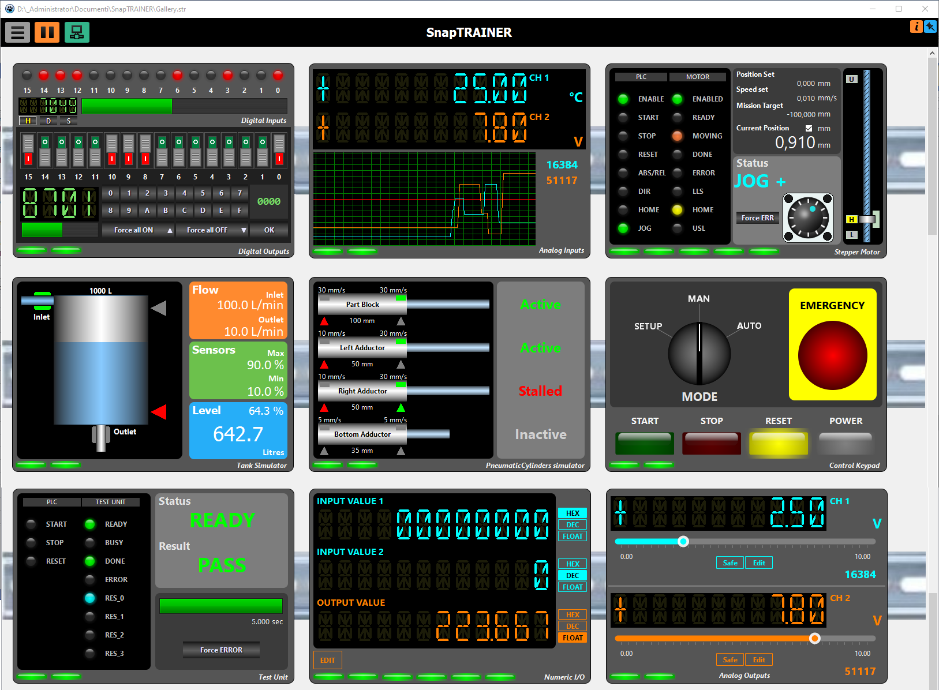Click hex keypad key A

click(147, 211)
